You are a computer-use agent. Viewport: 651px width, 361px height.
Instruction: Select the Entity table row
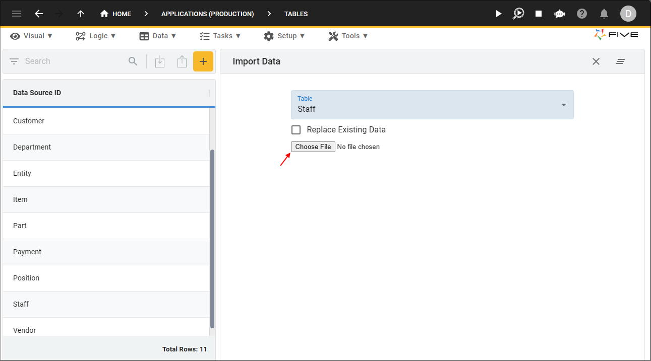click(x=106, y=173)
